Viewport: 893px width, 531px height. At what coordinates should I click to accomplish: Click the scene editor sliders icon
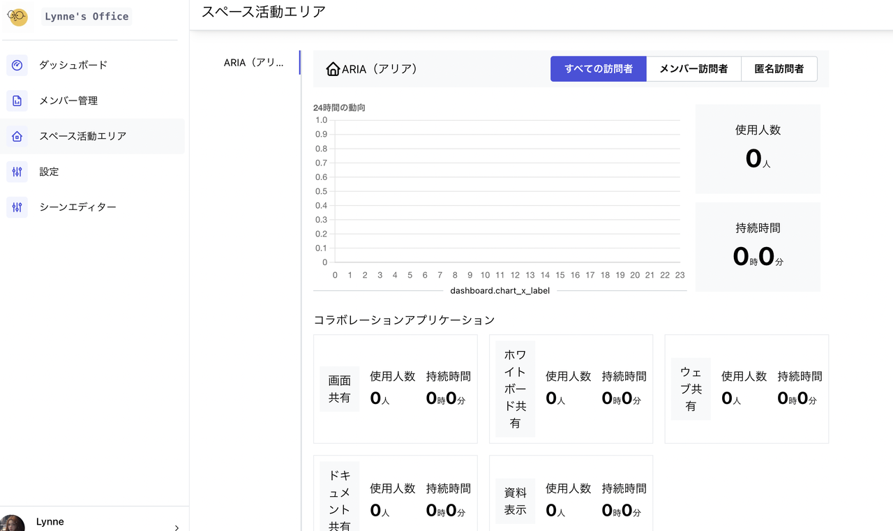17,207
